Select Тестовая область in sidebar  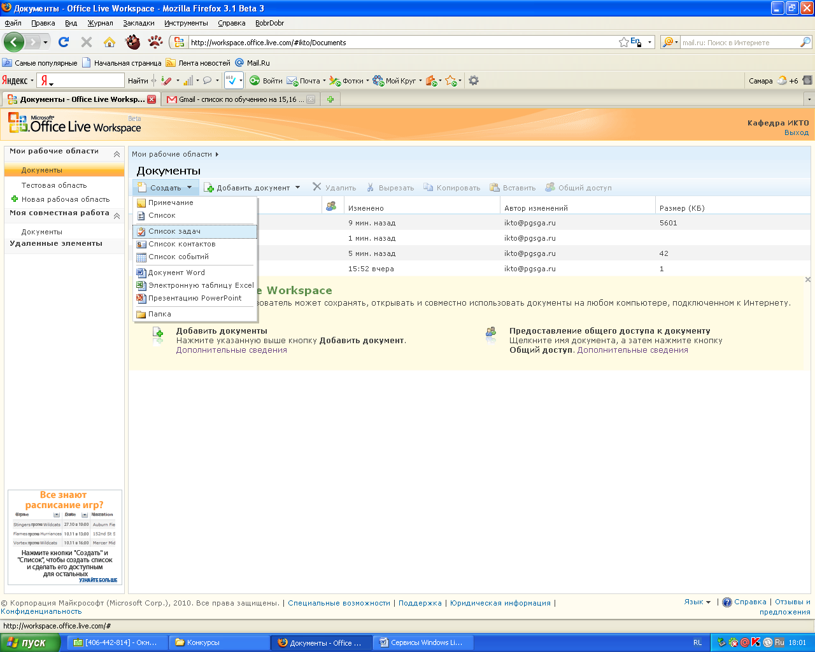click(54, 185)
